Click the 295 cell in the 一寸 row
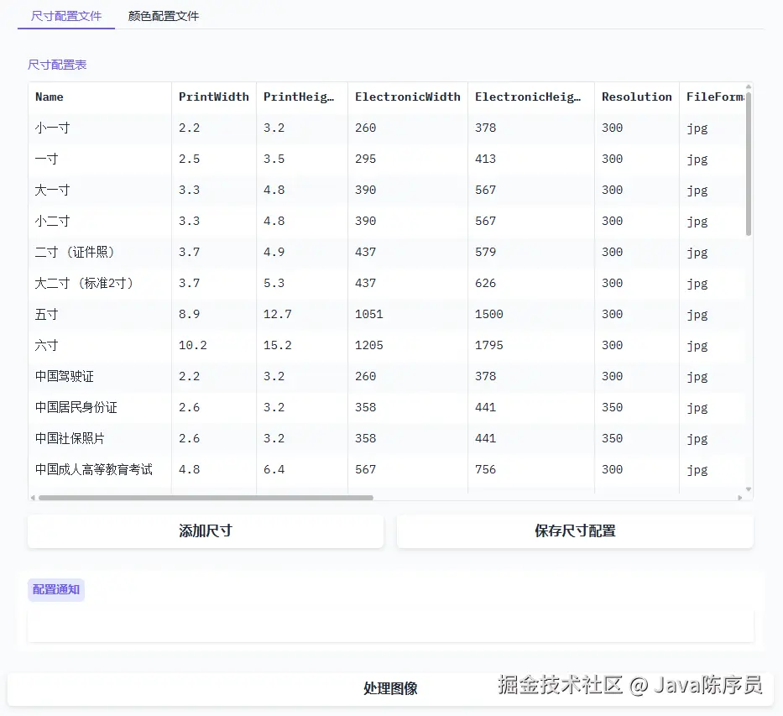This screenshot has height=716, width=783. (408, 159)
